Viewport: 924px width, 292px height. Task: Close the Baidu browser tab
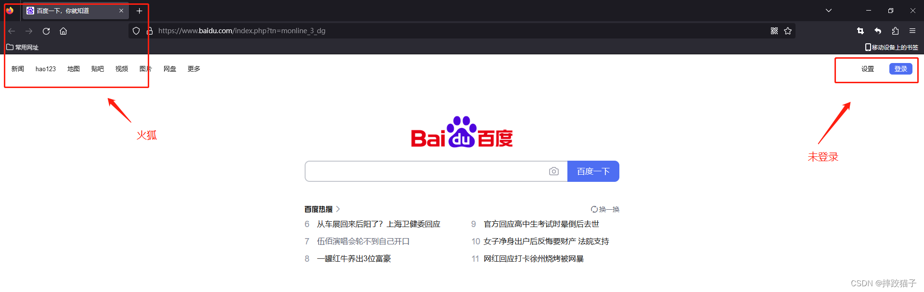[x=121, y=11]
